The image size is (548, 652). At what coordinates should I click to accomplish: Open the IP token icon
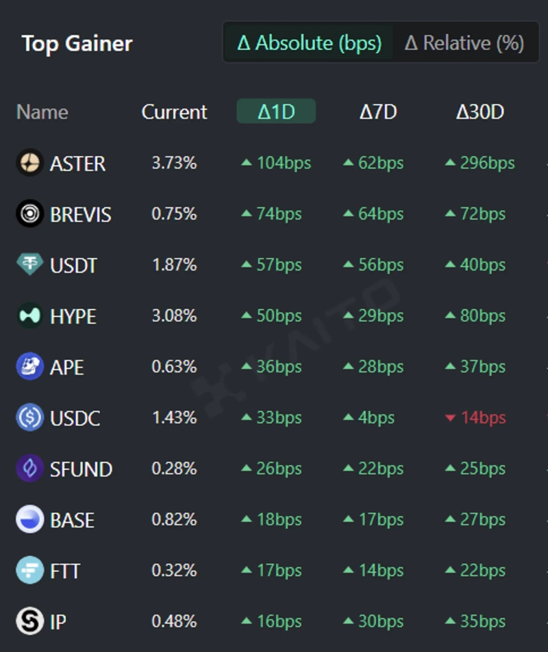point(29,621)
